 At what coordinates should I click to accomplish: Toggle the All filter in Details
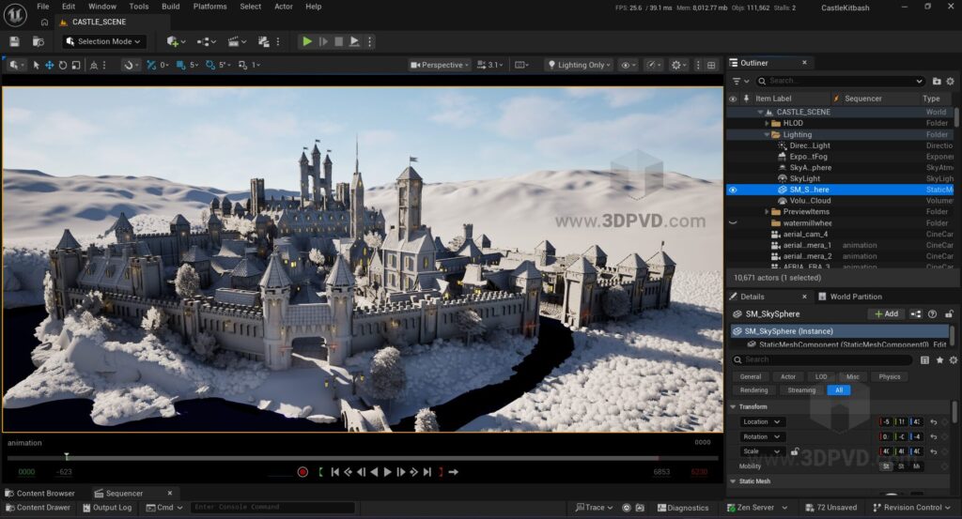(x=839, y=390)
